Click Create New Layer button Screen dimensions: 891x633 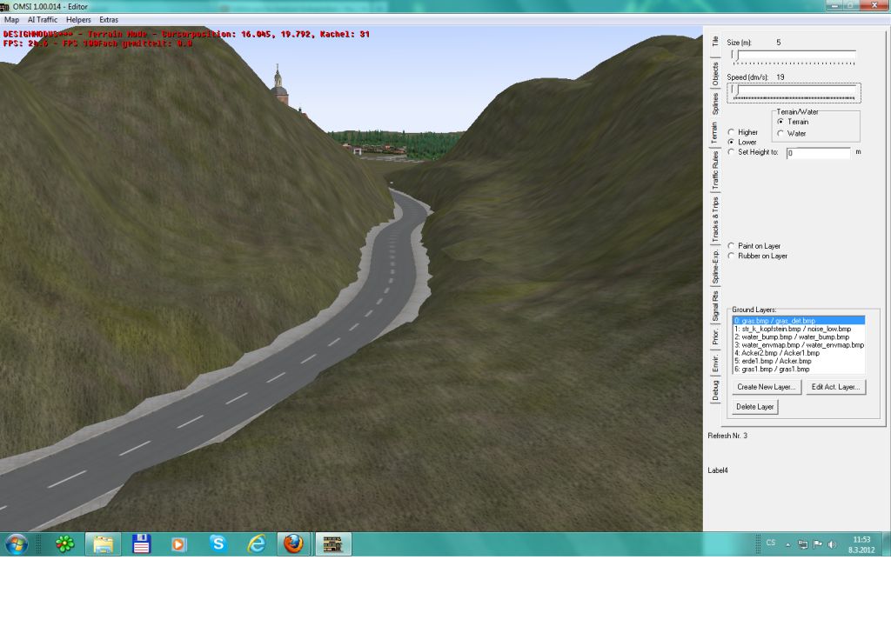tap(766, 387)
